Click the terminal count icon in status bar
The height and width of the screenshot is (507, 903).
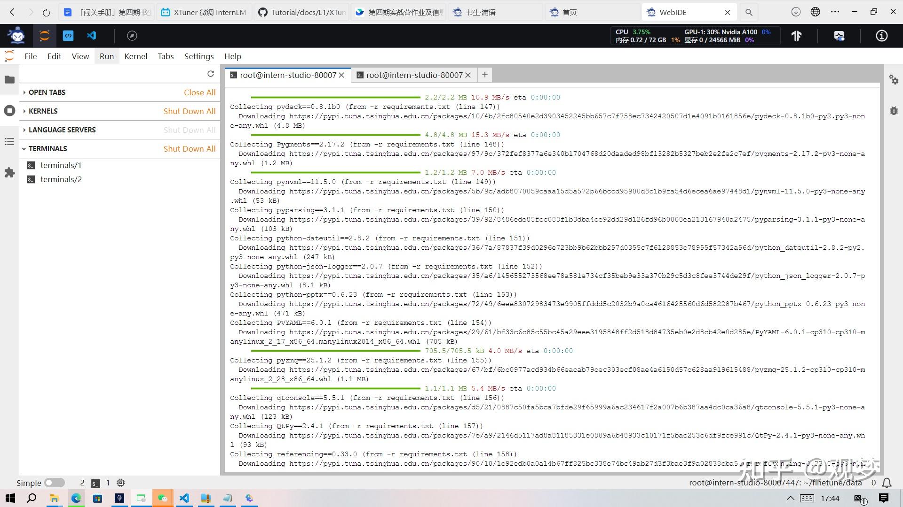tap(95, 483)
